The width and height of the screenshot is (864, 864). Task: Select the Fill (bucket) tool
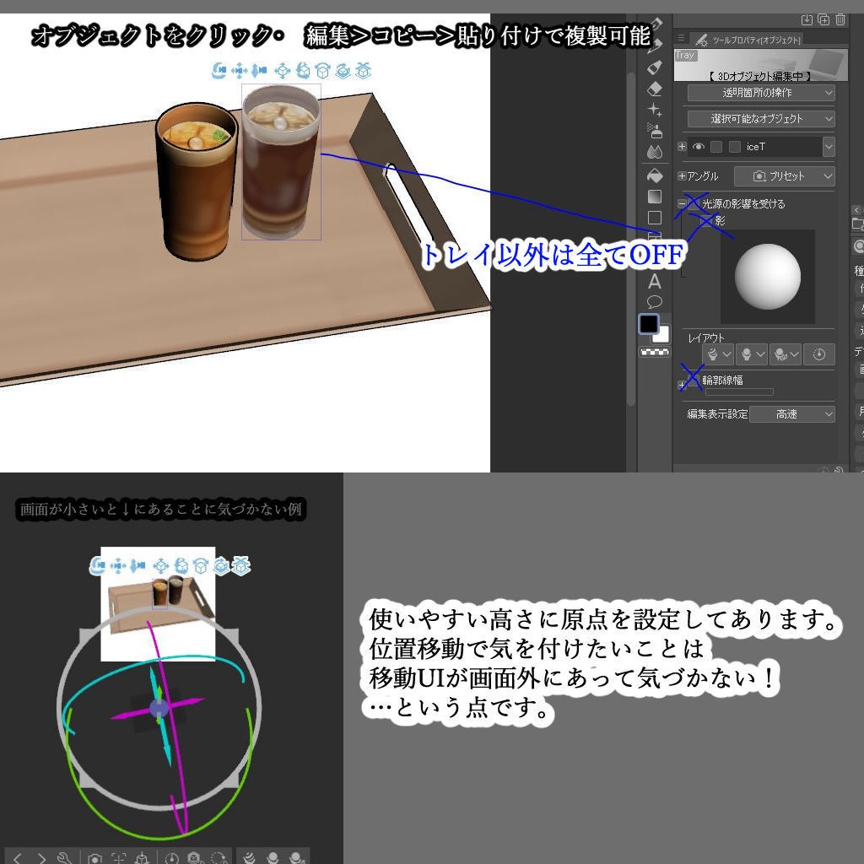[656, 174]
